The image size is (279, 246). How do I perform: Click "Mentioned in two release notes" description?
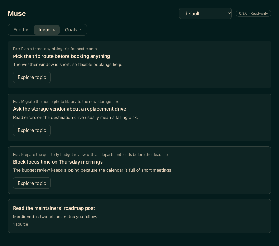click(x=55, y=217)
